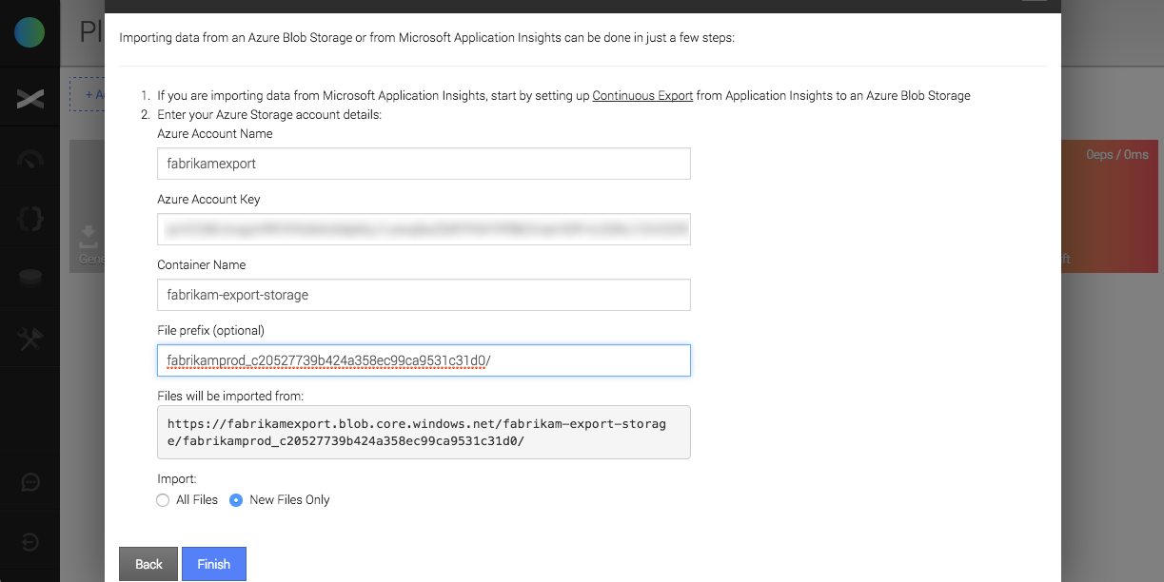
Task: Click the Container Name input field
Action: (x=424, y=295)
